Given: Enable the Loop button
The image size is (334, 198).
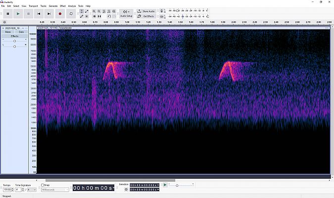Looking at the screenshot, I should pyautogui.click(x=71, y=13).
